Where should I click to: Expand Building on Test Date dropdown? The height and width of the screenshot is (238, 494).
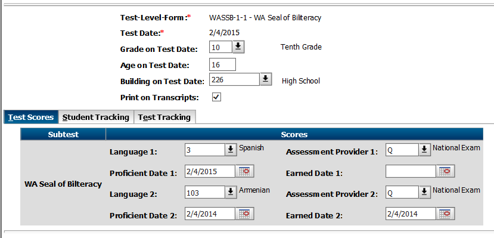tap(266, 79)
